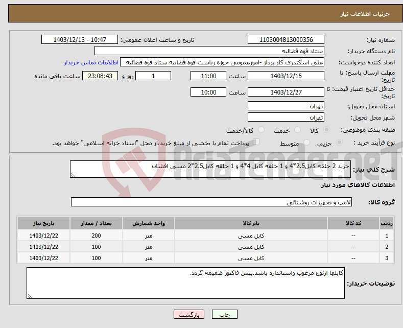The width and height of the screenshot is (403, 328).
Task: Click the شماره نیاز field 1103004813000356
Action: [x=286, y=39]
